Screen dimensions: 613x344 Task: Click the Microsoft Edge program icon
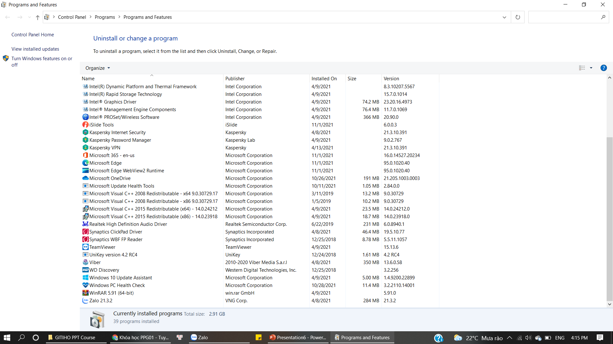[85, 163]
